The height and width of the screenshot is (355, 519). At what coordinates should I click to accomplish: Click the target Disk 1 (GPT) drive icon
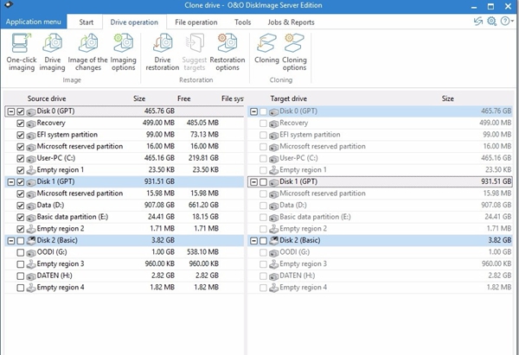coord(273,181)
